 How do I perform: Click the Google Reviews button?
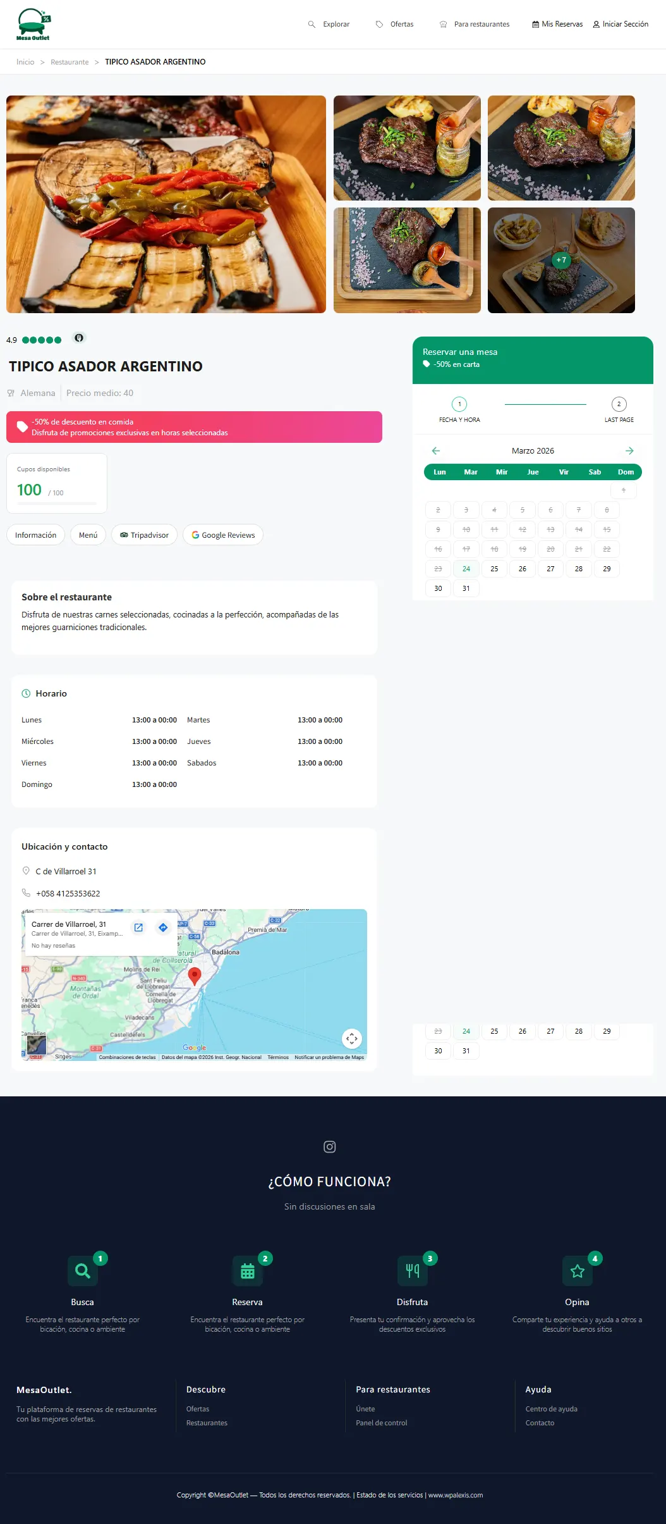click(x=223, y=535)
